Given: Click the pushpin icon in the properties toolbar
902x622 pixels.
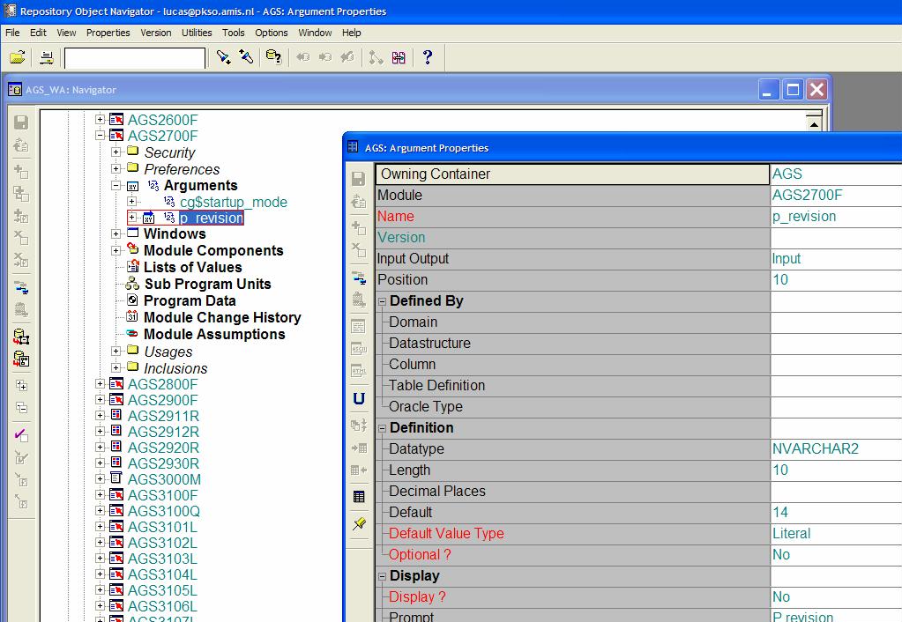Looking at the screenshot, I should [359, 524].
